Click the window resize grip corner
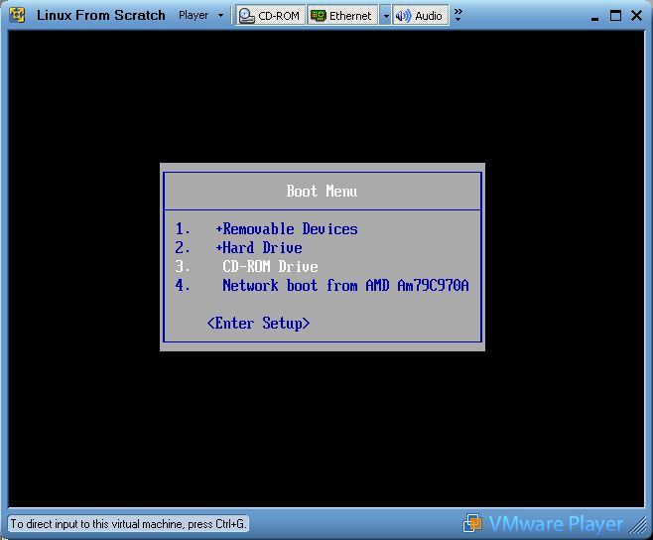The image size is (653, 540). [638, 525]
